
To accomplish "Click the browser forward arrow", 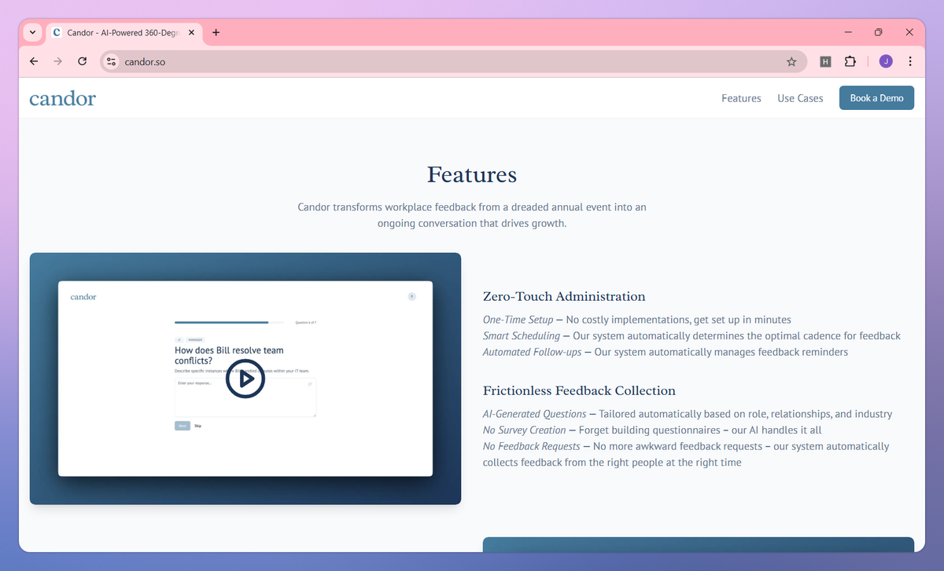I will point(57,61).
